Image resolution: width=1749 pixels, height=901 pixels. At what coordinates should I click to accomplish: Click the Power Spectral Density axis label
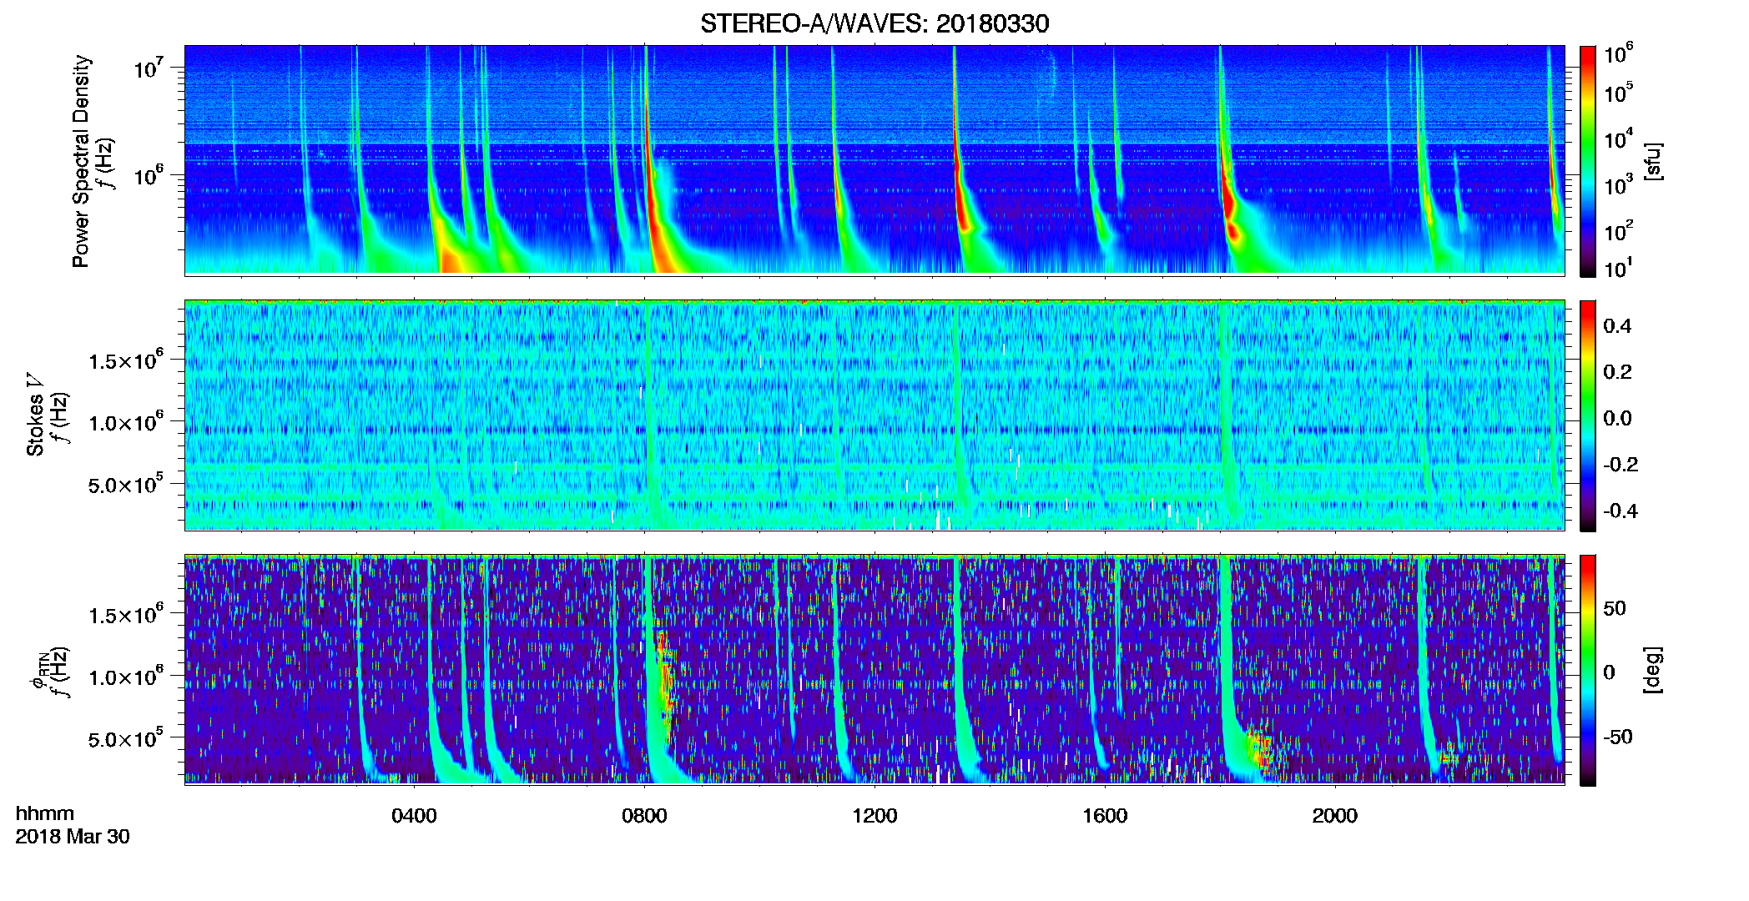pyautogui.click(x=81, y=161)
